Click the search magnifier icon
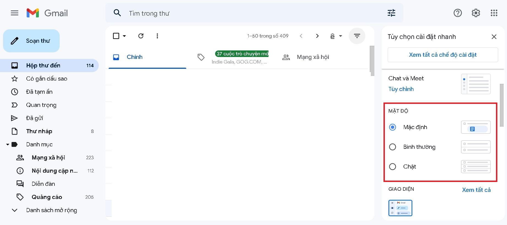 [x=117, y=13]
